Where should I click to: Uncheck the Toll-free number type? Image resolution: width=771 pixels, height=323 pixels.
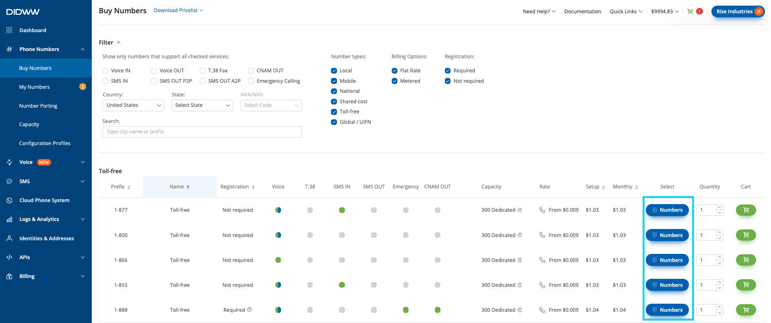coord(334,112)
